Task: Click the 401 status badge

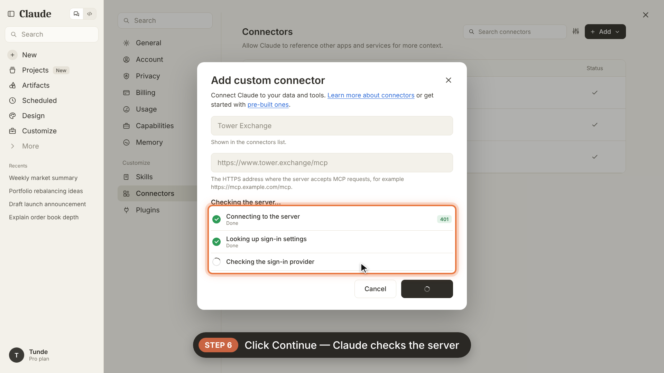Action: (444, 219)
